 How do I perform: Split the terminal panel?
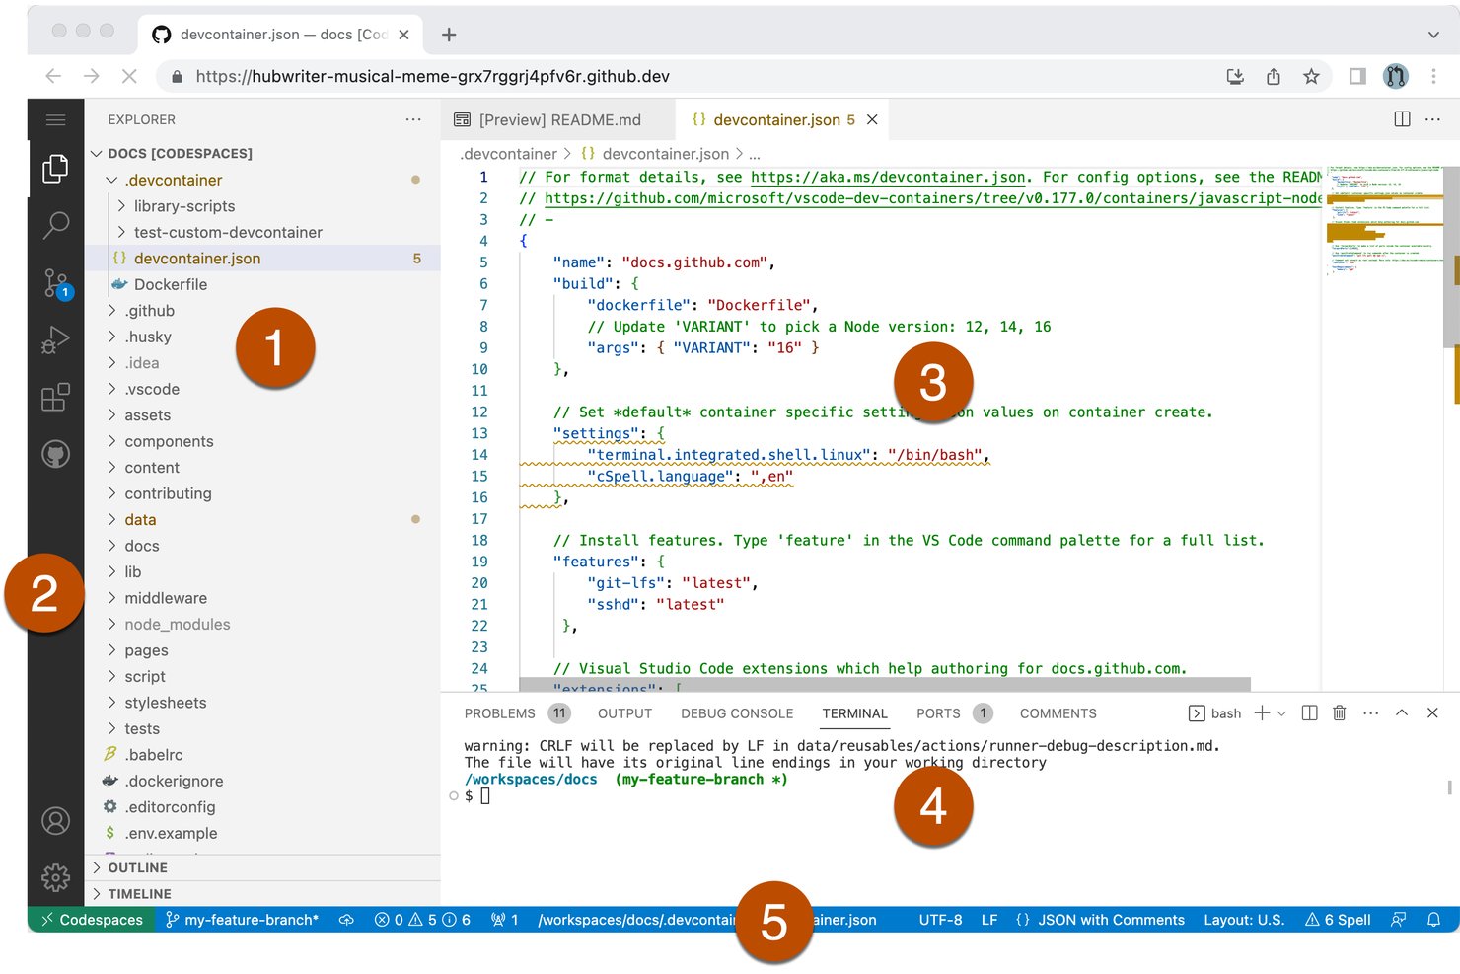click(x=1309, y=713)
